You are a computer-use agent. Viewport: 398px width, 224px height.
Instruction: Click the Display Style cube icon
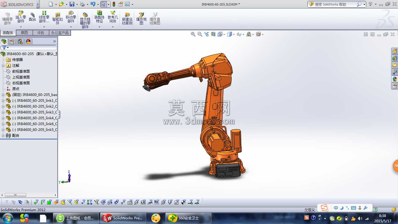229,34
